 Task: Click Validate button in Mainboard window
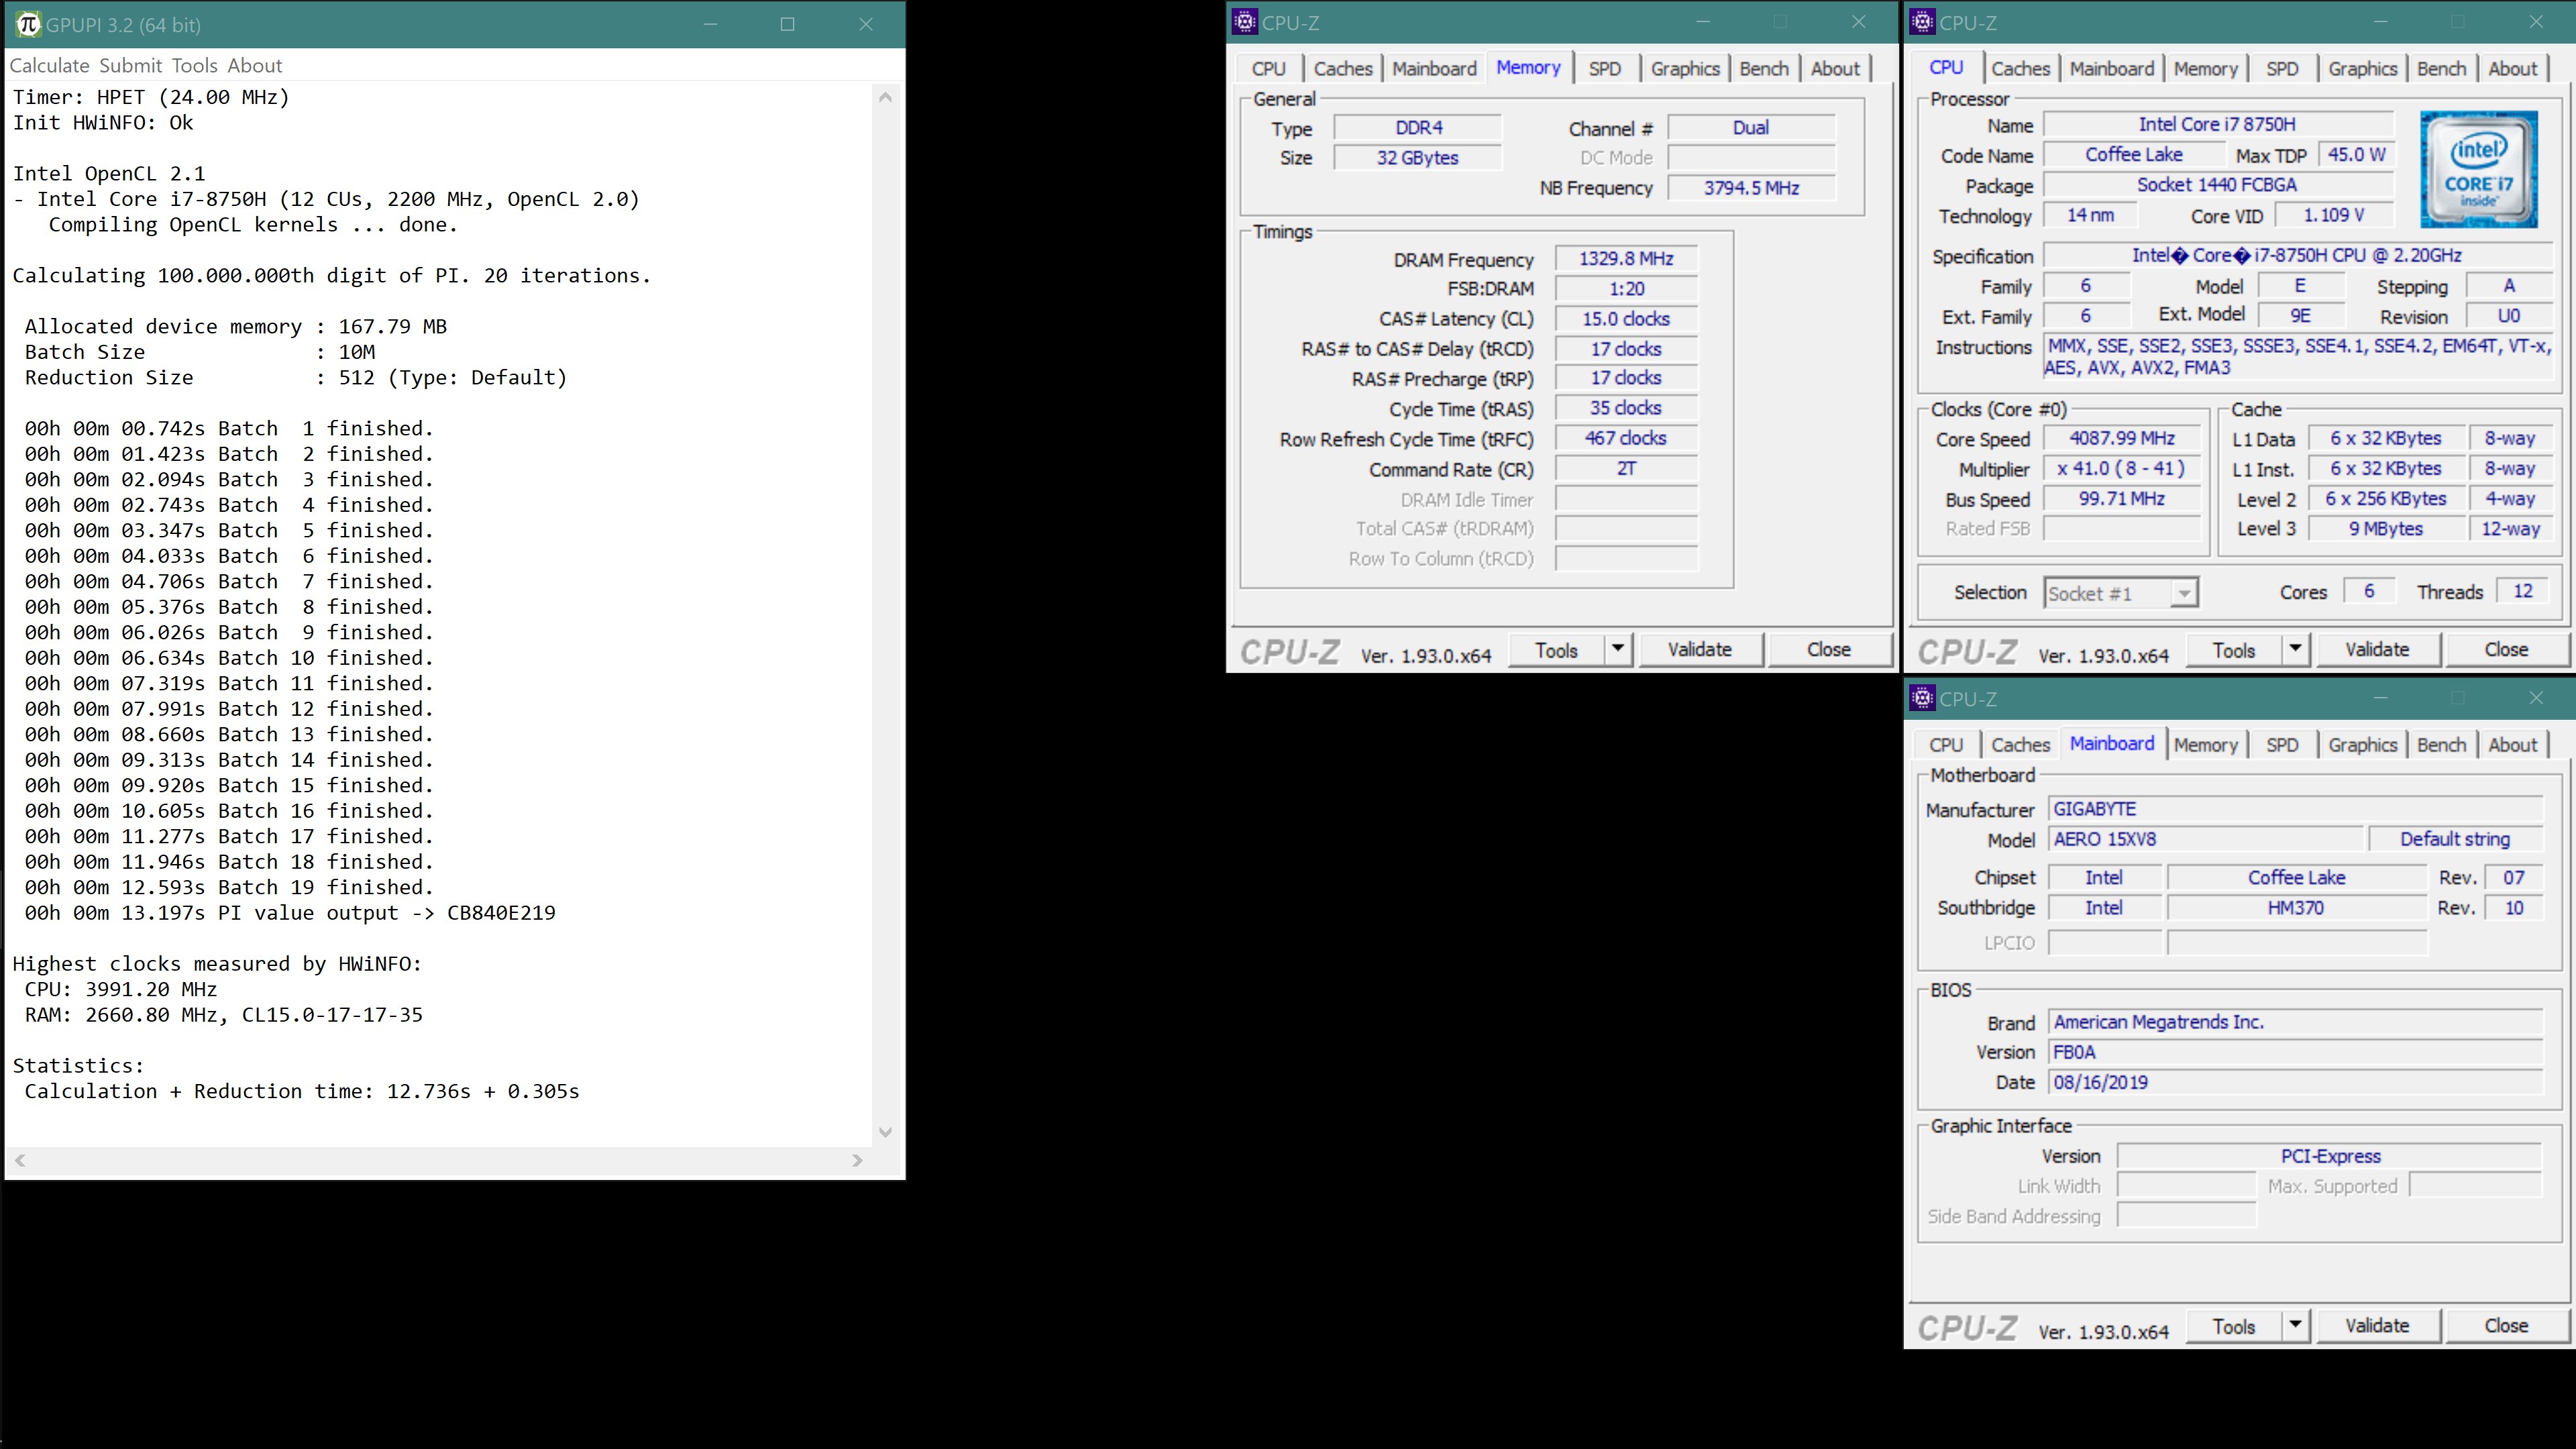[2377, 1325]
